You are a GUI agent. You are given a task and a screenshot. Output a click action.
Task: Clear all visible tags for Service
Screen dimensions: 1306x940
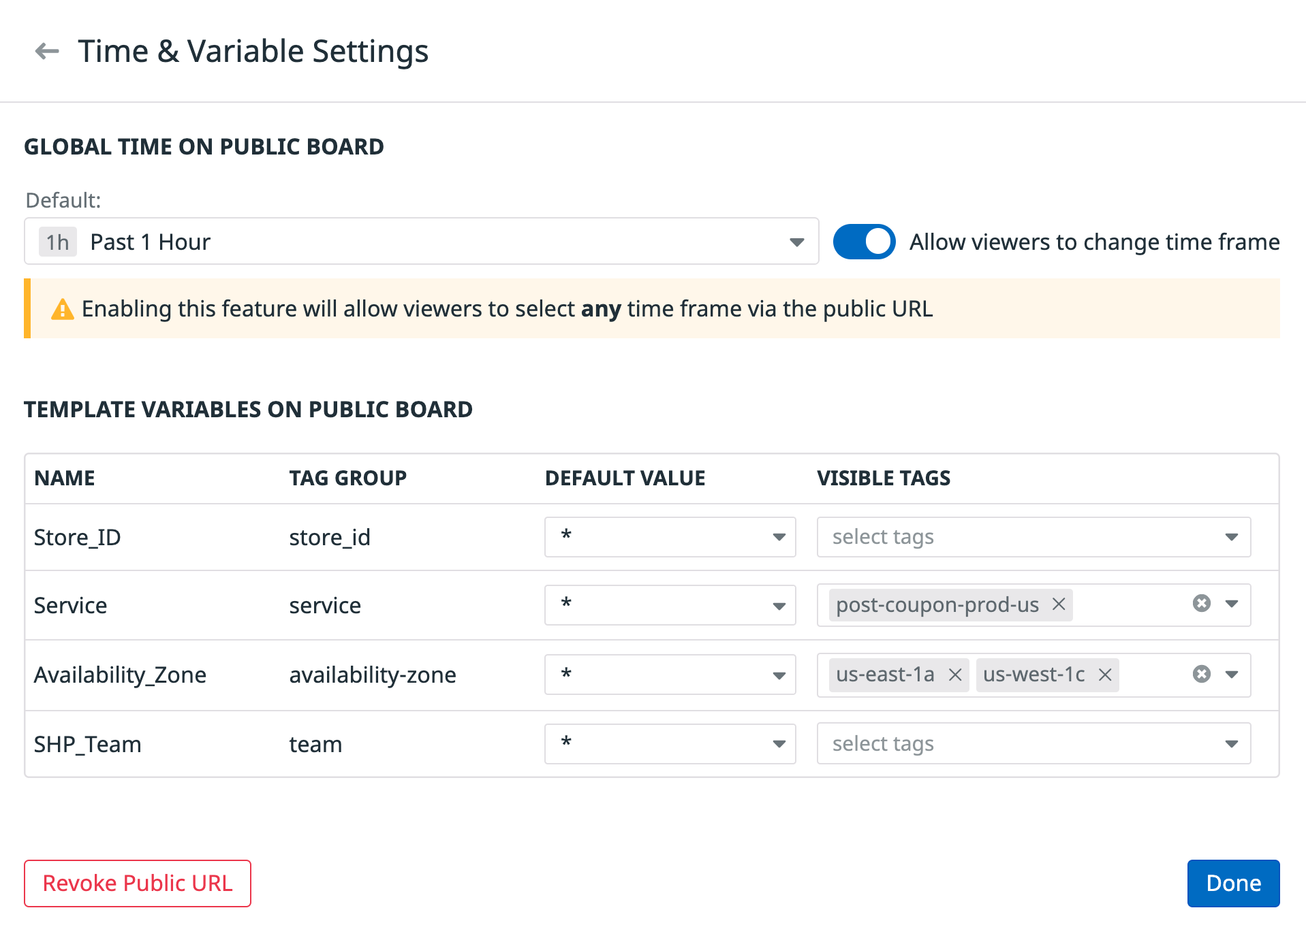tap(1201, 602)
